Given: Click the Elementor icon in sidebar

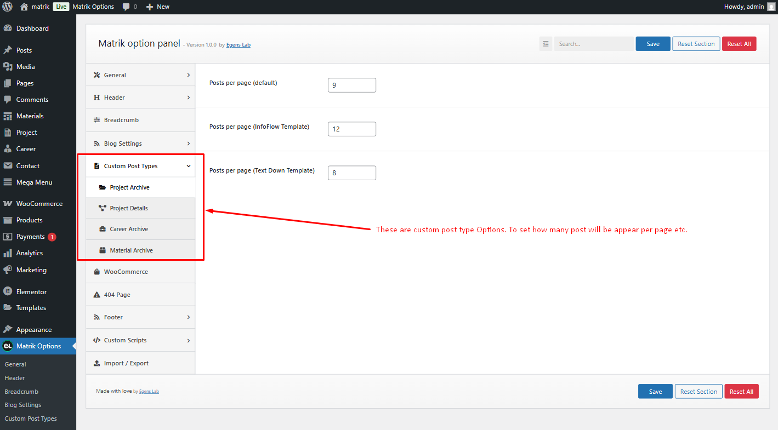Looking at the screenshot, I should [8, 292].
